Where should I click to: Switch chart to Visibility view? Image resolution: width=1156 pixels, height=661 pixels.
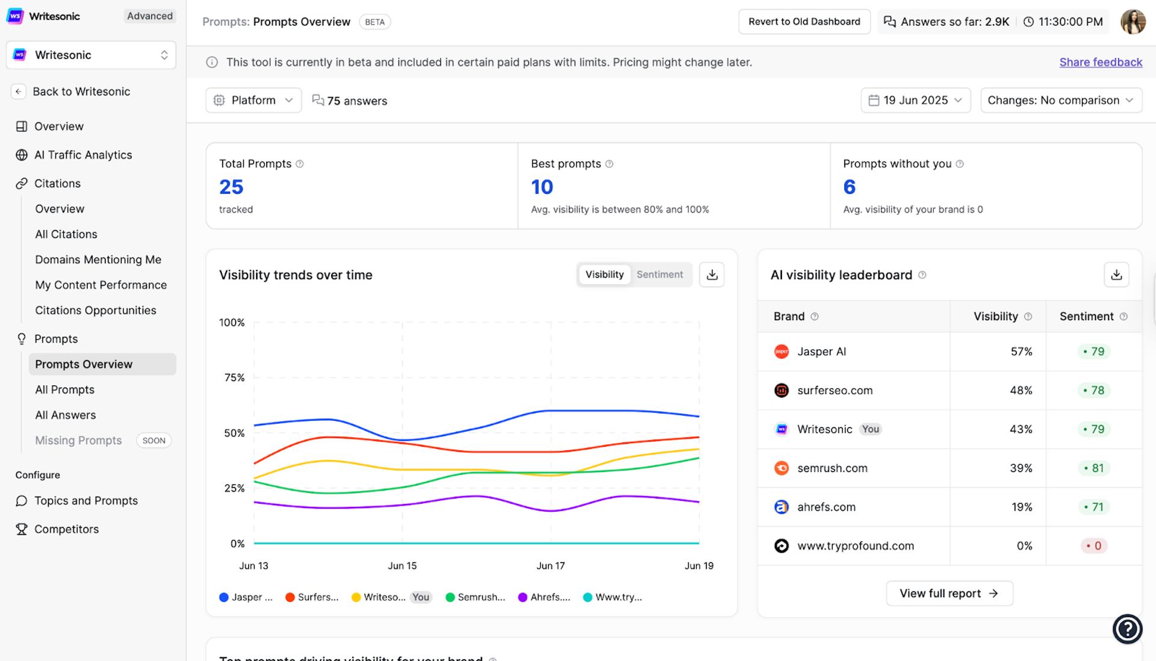pyautogui.click(x=604, y=275)
